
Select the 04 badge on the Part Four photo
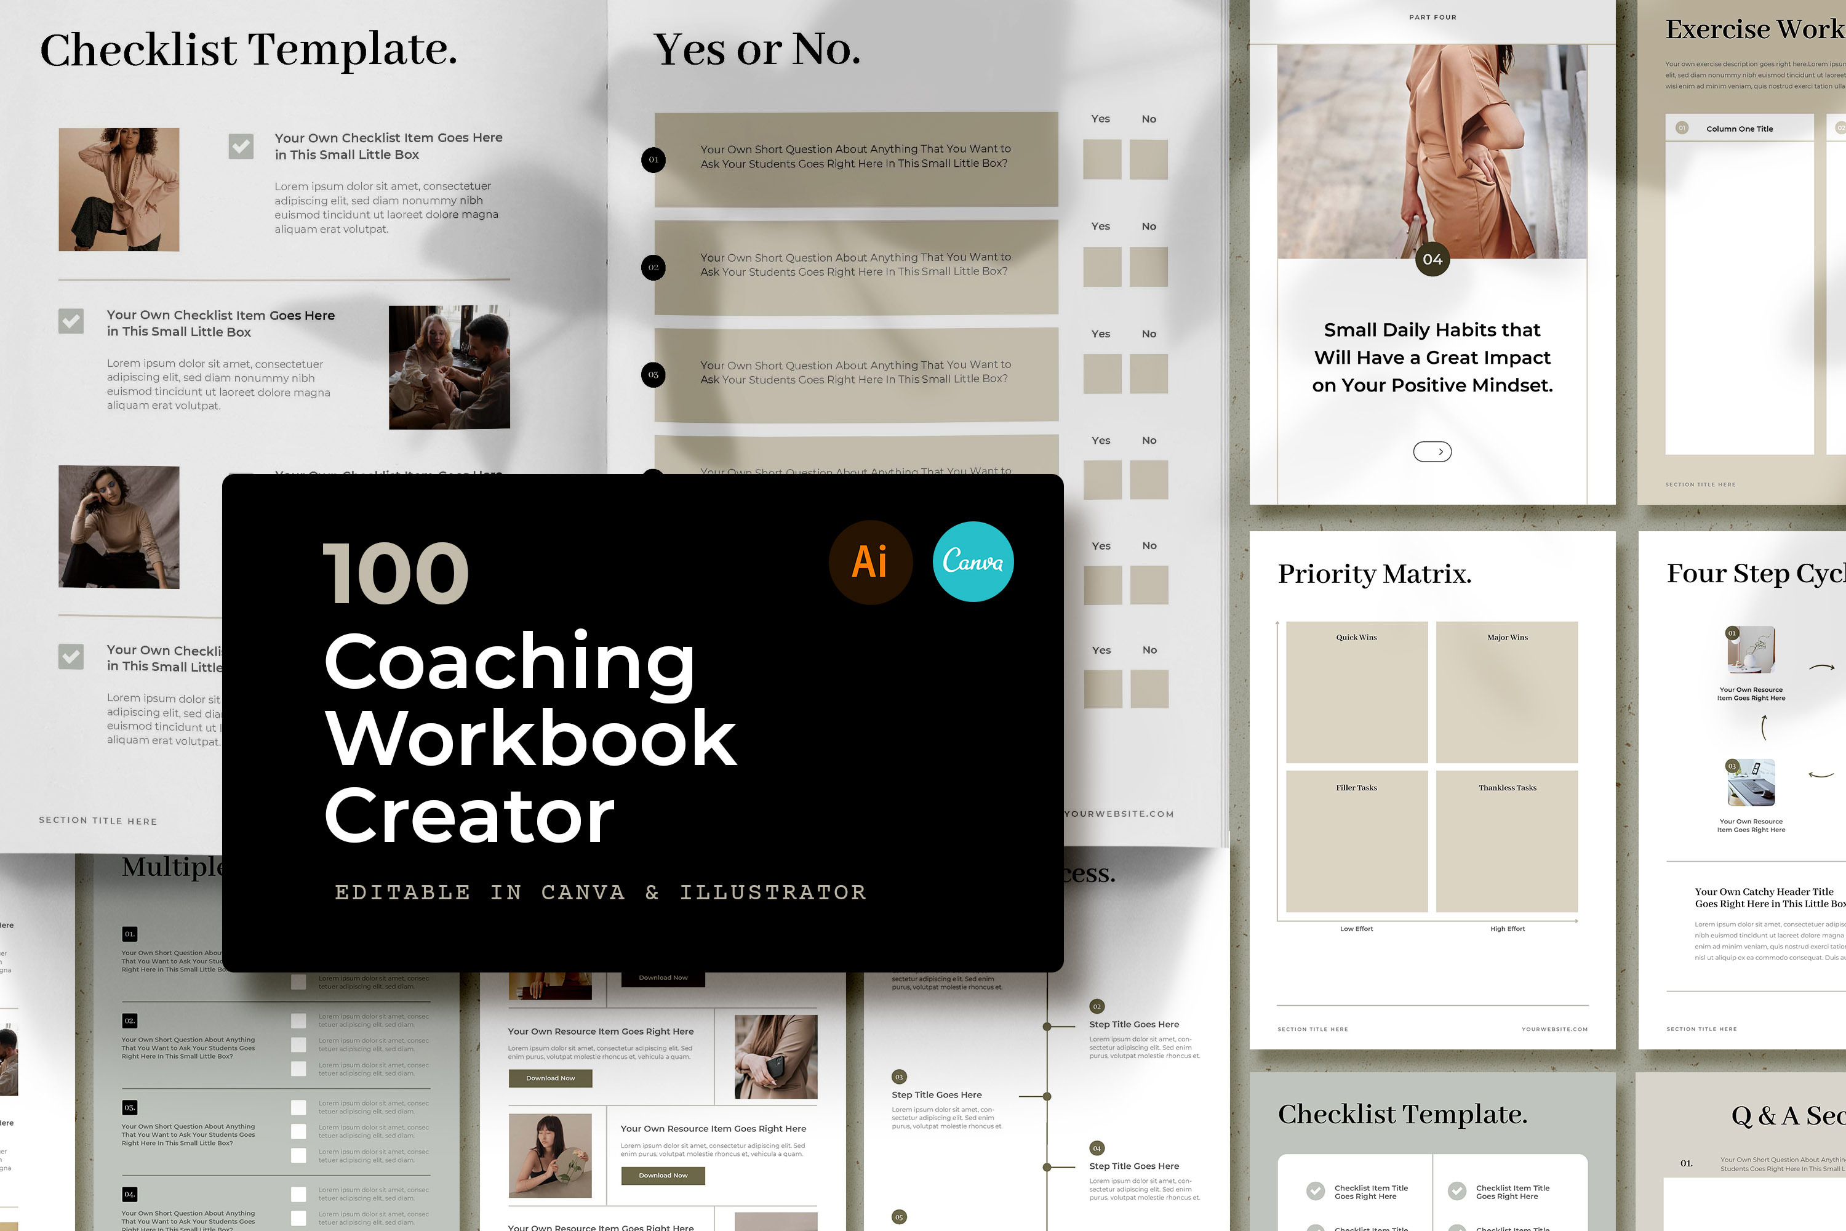point(1432,259)
